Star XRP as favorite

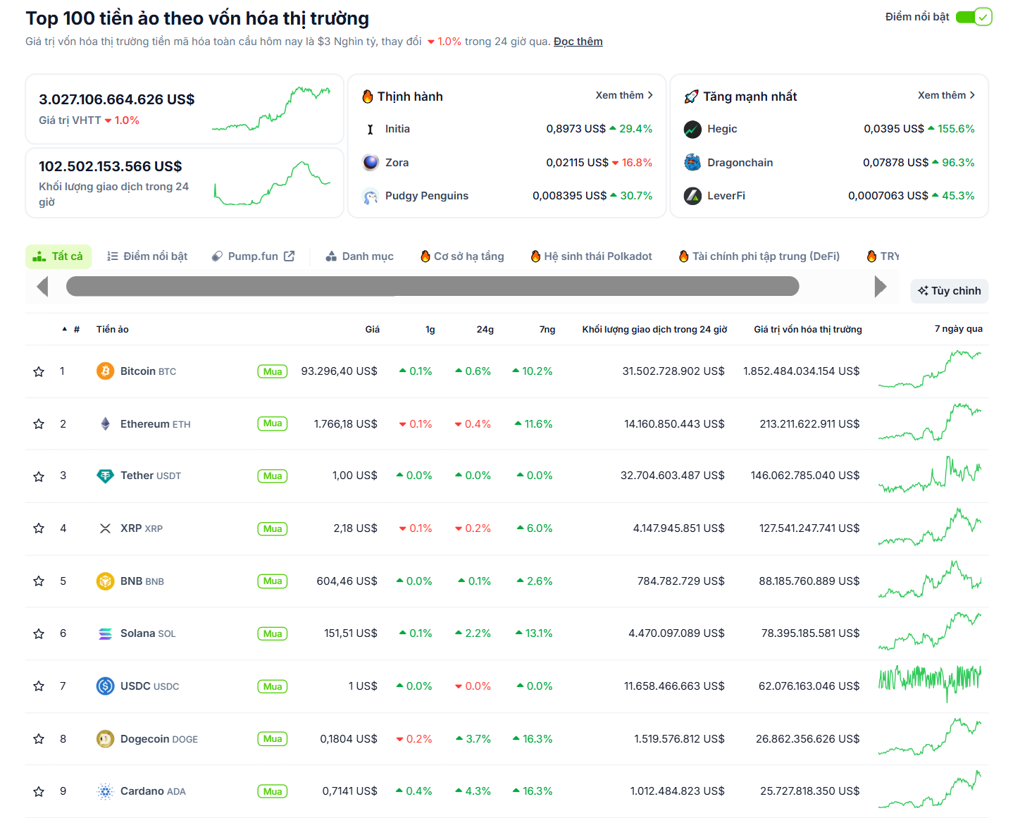point(39,528)
